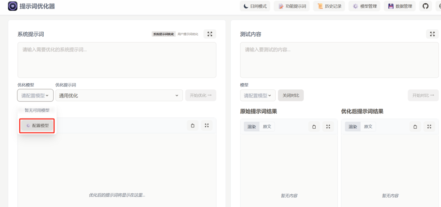Open the 通用优化 template dropdown
441x207 pixels.
pos(119,96)
